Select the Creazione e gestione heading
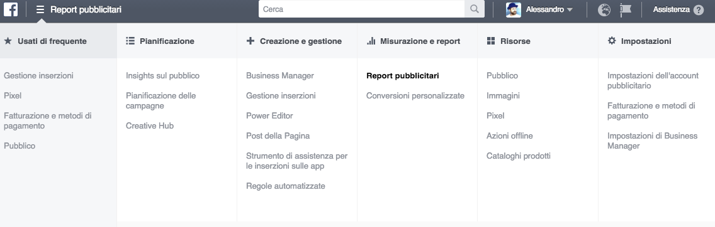The width and height of the screenshot is (715, 227). pos(300,41)
